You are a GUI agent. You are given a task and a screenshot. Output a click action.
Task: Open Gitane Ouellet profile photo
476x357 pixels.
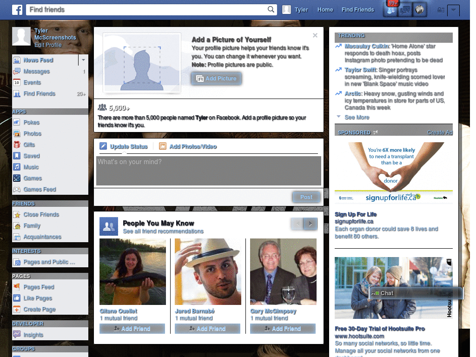[x=132, y=271]
